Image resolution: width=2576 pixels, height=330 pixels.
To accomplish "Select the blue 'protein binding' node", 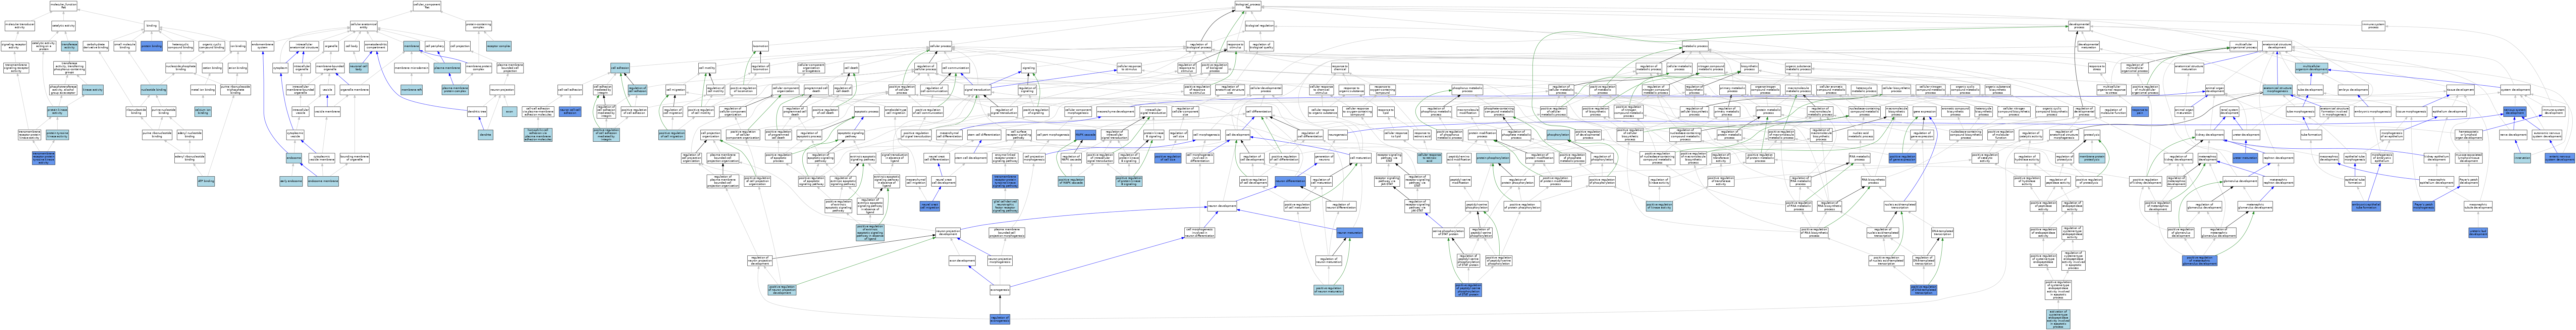I will pyautogui.click(x=152, y=46).
